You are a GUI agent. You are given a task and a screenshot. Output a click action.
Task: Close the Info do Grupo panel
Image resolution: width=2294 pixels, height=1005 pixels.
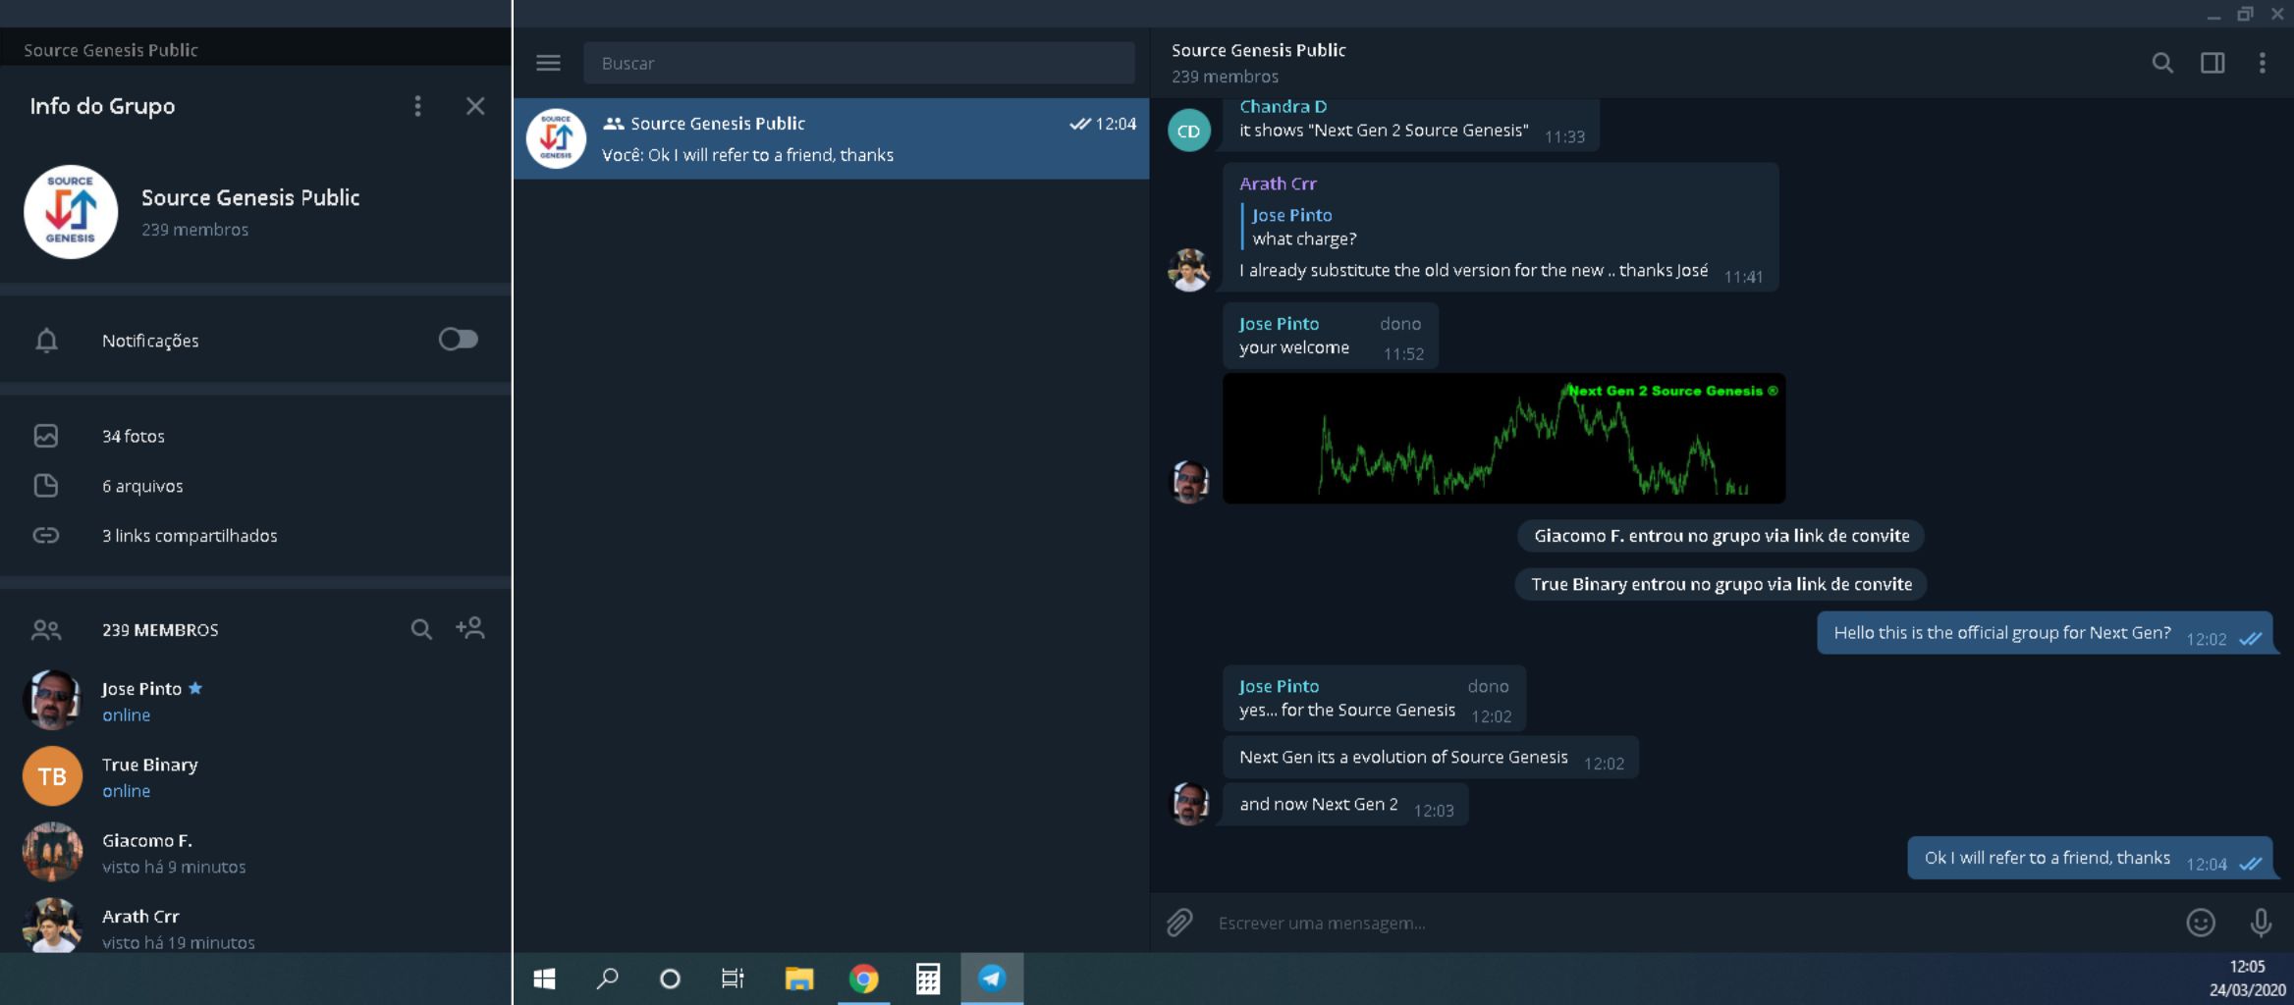[475, 106]
